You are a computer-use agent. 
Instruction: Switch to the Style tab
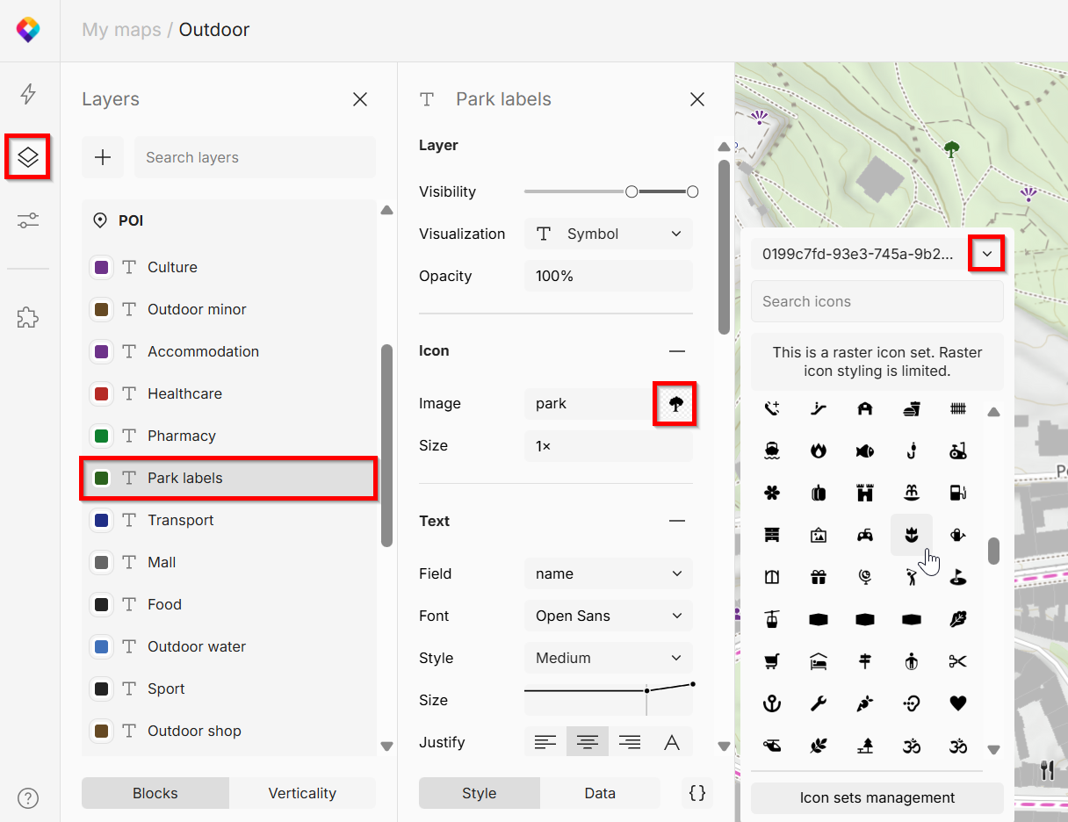click(x=480, y=793)
